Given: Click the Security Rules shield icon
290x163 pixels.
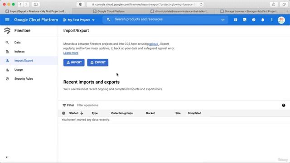Looking at the screenshot, I should click(x=7, y=79).
